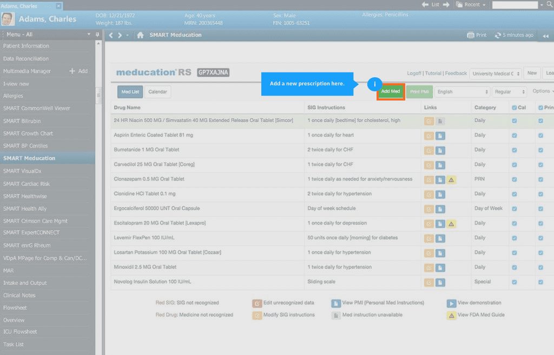The height and width of the screenshot is (355, 554).
Task: Click the next patient arrow after List
Action: click(446, 4)
